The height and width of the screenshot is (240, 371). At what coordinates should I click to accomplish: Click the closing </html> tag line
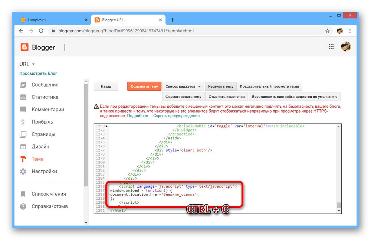[x=118, y=210]
